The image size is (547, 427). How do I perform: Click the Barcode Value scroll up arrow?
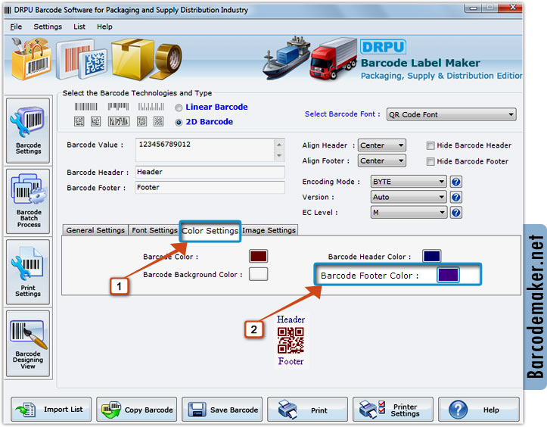click(x=279, y=144)
